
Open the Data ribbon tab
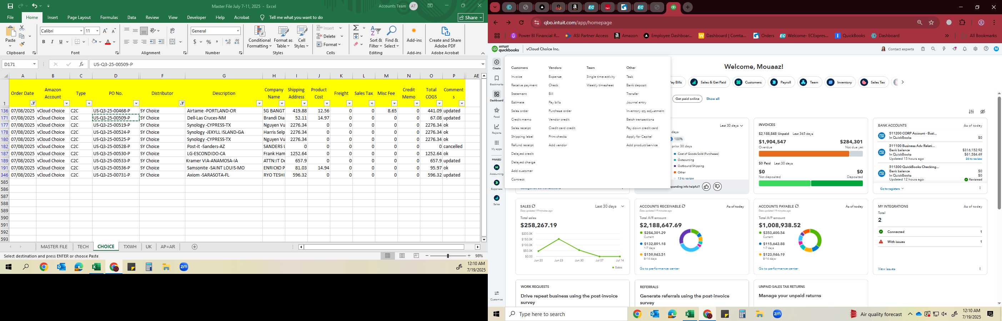131,17
